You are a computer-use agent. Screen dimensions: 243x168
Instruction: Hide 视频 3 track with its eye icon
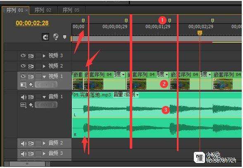click(23, 55)
